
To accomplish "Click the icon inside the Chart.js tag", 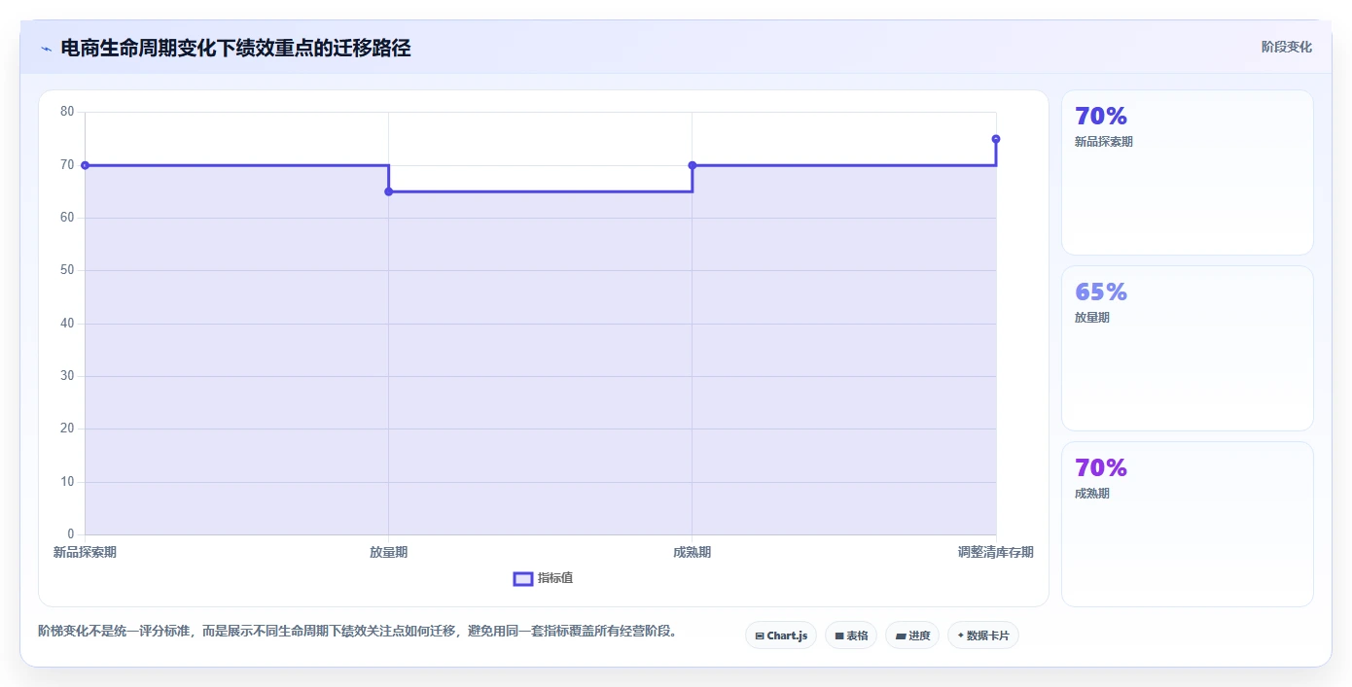I will tap(760, 635).
